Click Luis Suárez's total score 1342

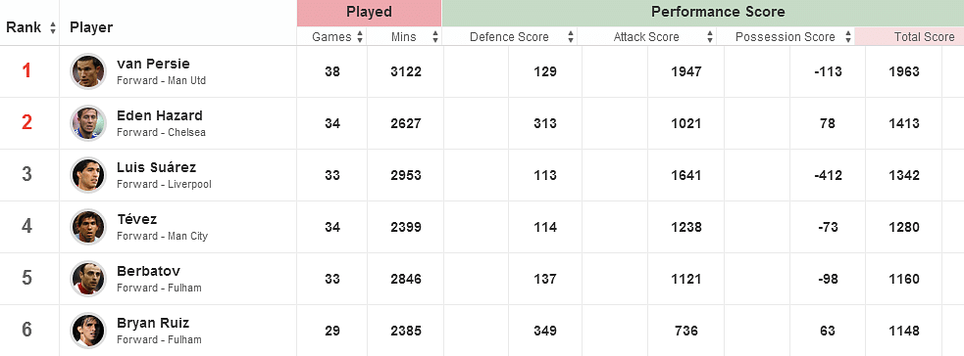(904, 175)
